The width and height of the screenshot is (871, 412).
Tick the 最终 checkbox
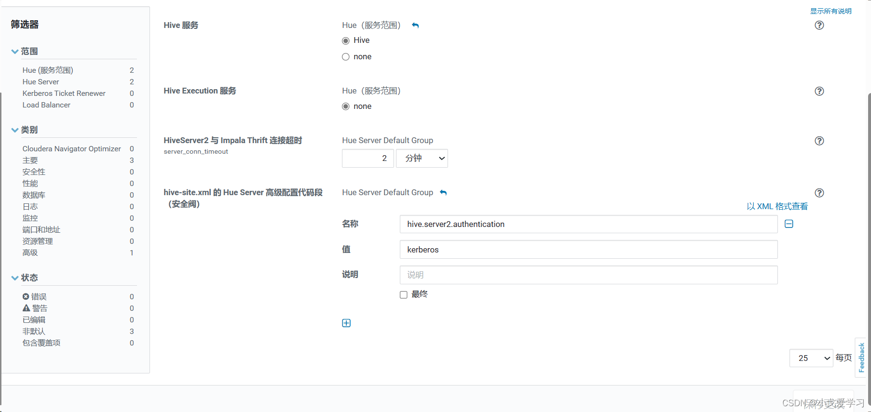pos(404,294)
